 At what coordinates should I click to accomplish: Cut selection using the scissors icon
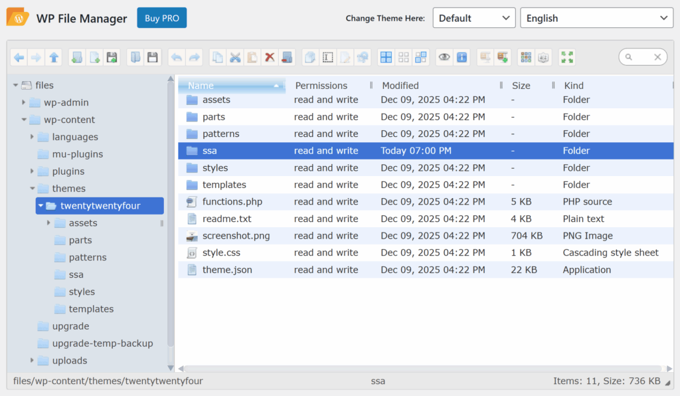[x=235, y=57]
